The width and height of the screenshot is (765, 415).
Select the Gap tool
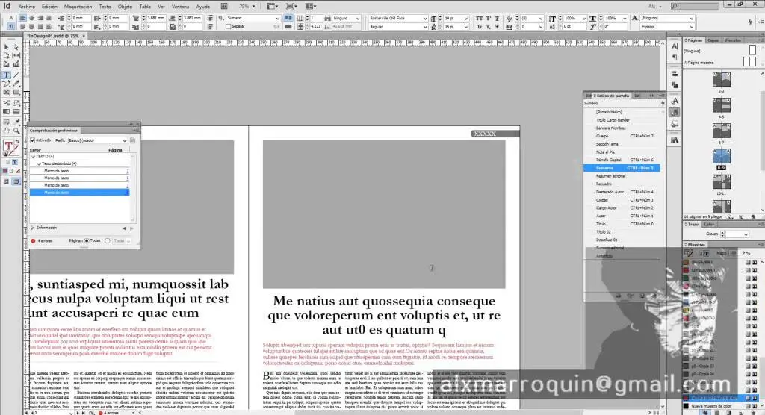pyautogui.click(x=16, y=55)
